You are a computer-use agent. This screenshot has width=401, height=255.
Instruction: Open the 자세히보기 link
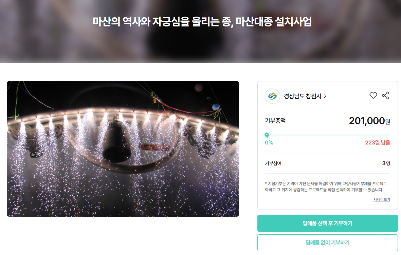click(x=382, y=199)
